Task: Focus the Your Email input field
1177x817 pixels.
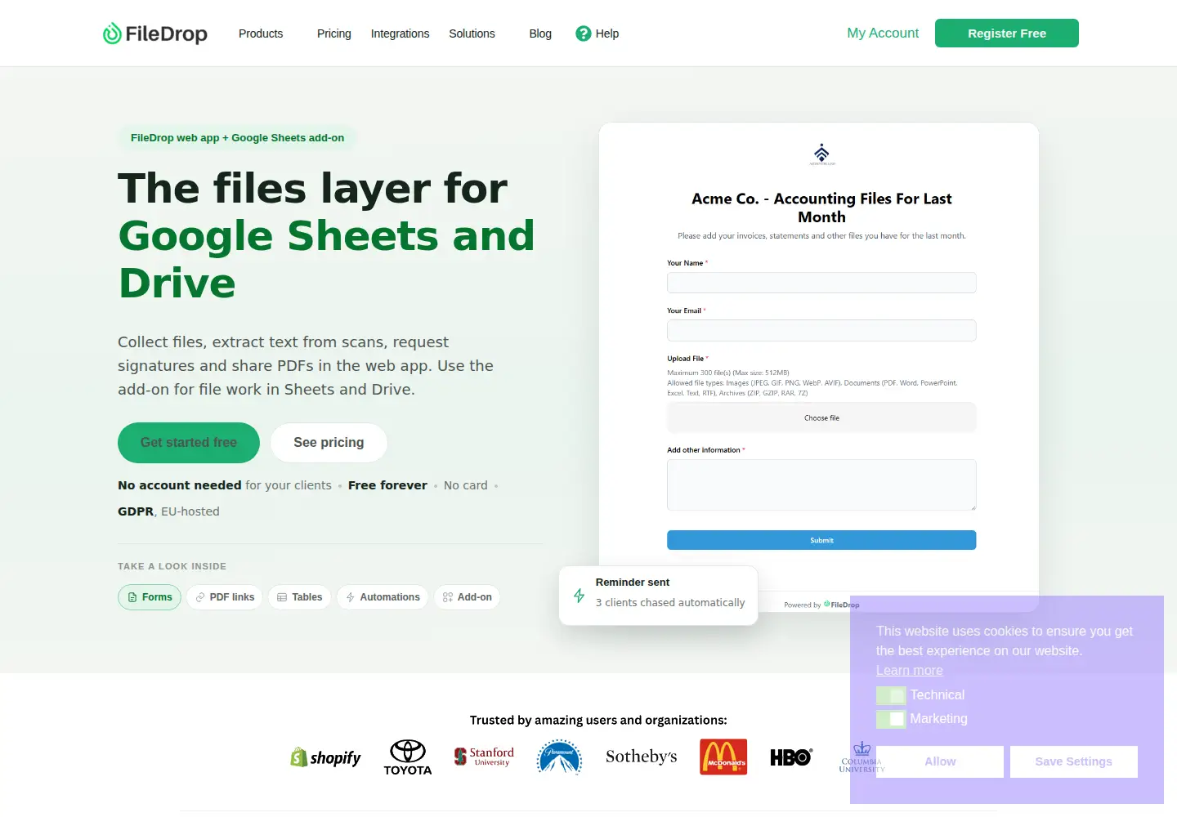Action: click(821, 330)
